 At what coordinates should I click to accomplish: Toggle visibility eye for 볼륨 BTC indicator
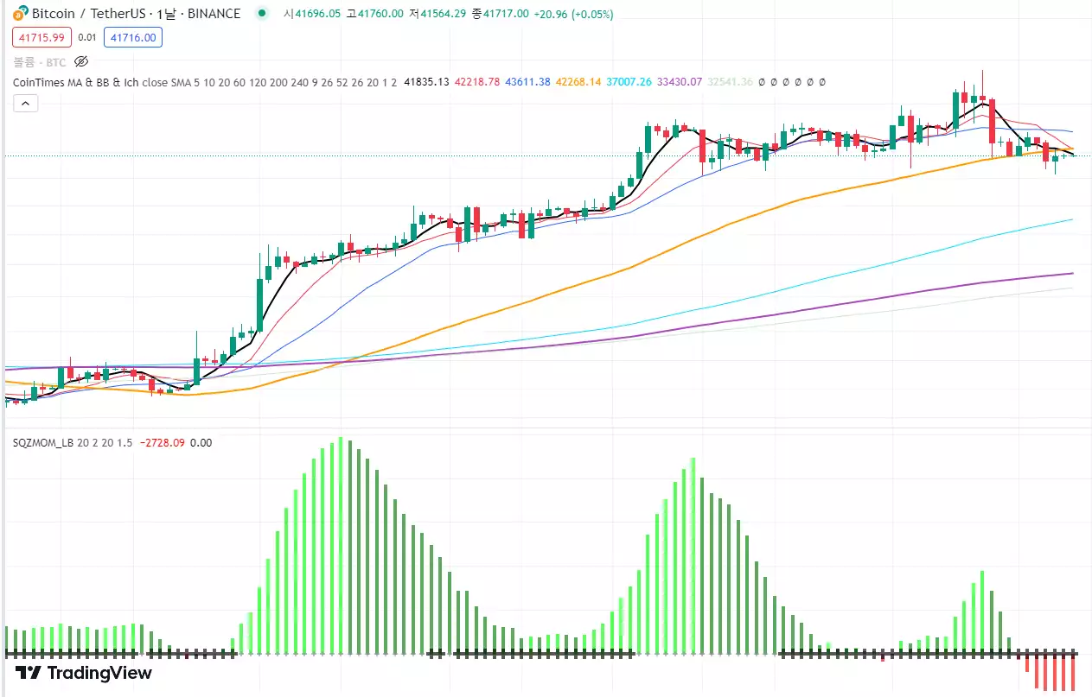click(81, 61)
